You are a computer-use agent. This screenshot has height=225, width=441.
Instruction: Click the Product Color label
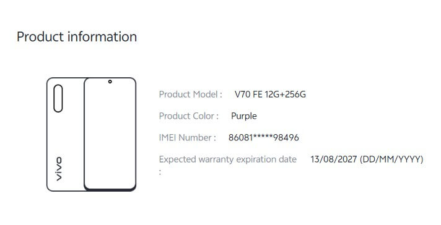[189, 116]
